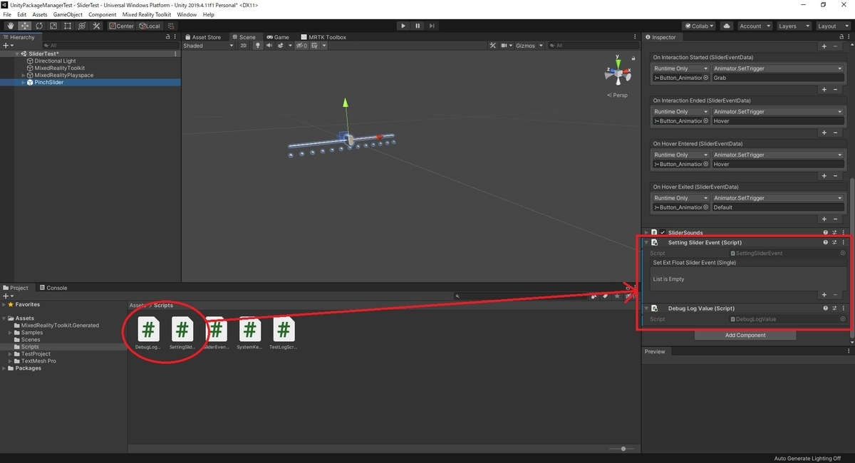Screen dimensions: 855x463
Task: Open the GameObject menu
Action: 68,14
